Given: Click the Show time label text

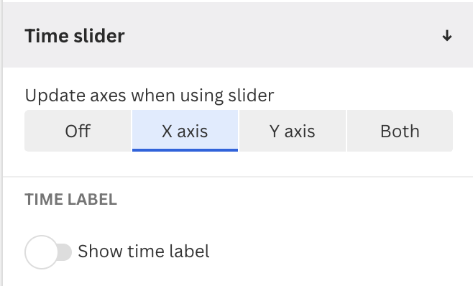Looking at the screenshot, I should (x=144, y=251).
